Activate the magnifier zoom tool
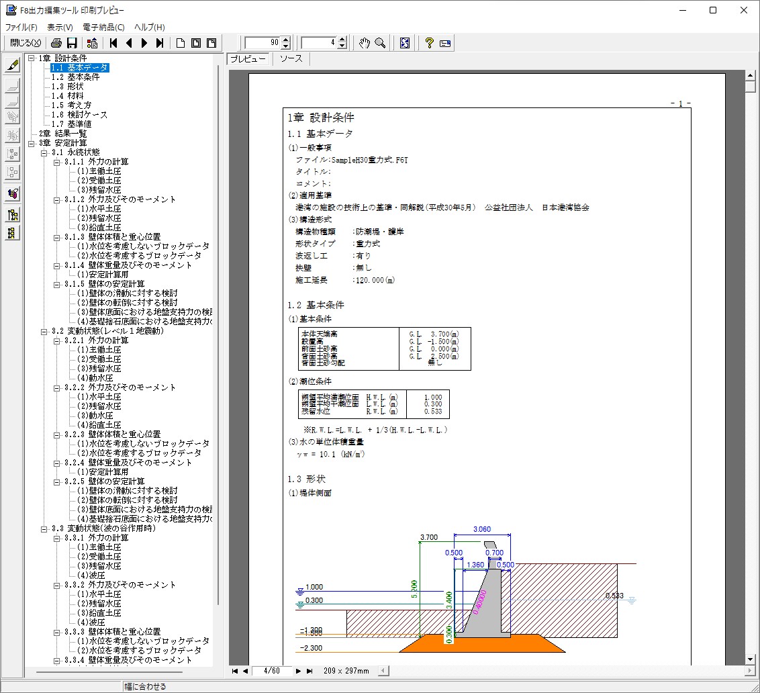Screen dimensions: 760x693 (x=381, y=43)
